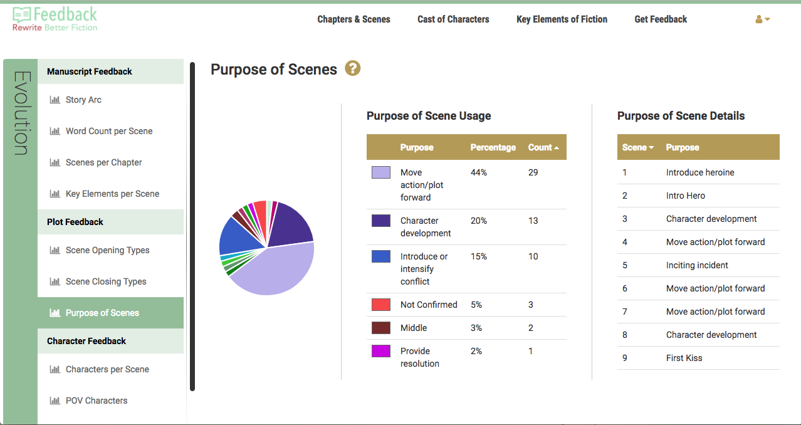Go to the Get Feedback section
Screen dimensions: 801x425
click(660, 19)
